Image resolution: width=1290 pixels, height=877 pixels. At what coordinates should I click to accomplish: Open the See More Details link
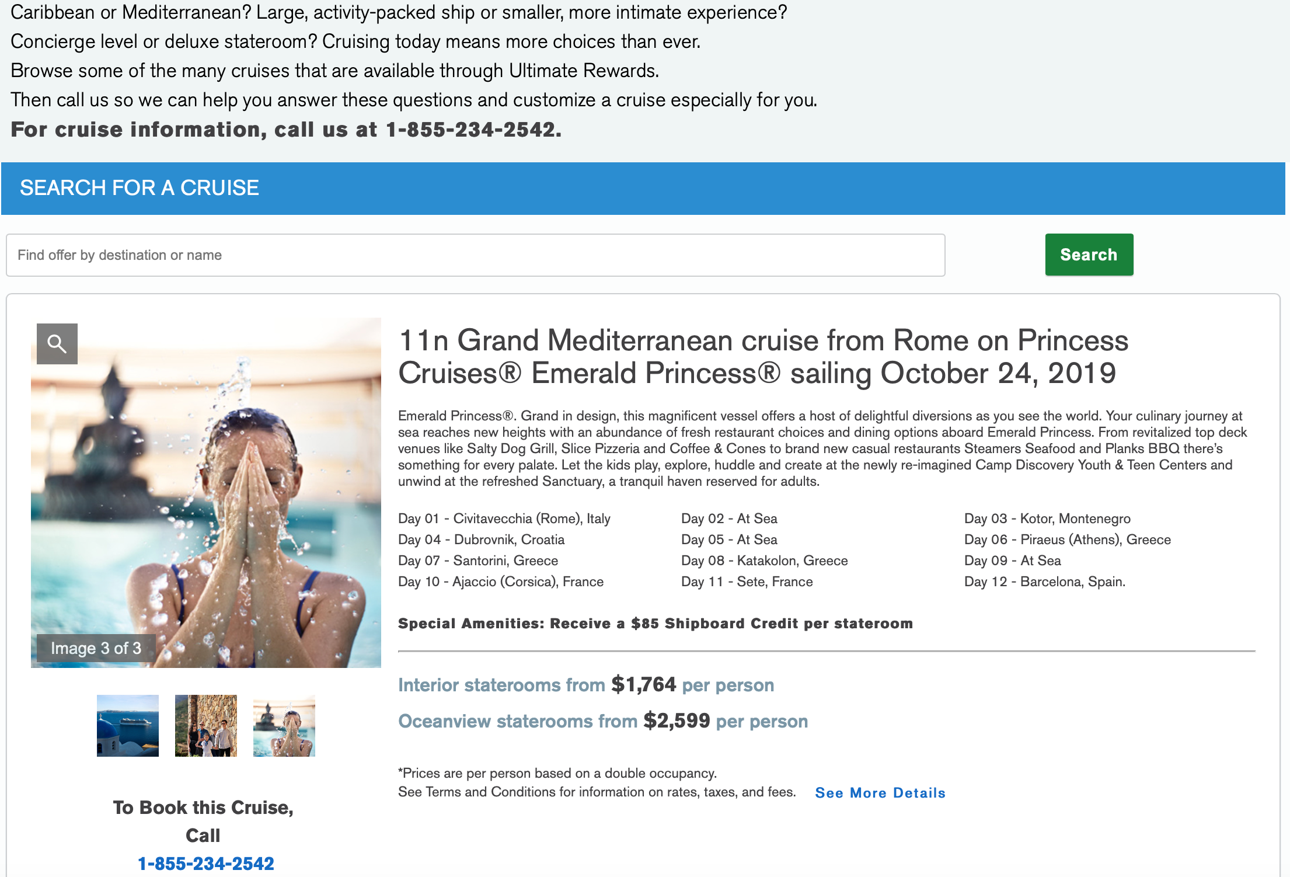(x=880, y=793)
